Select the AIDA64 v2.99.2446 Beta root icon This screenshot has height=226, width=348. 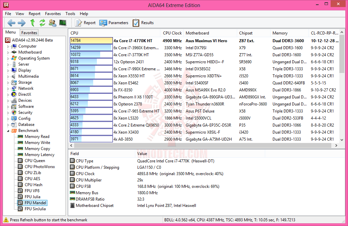8,40
